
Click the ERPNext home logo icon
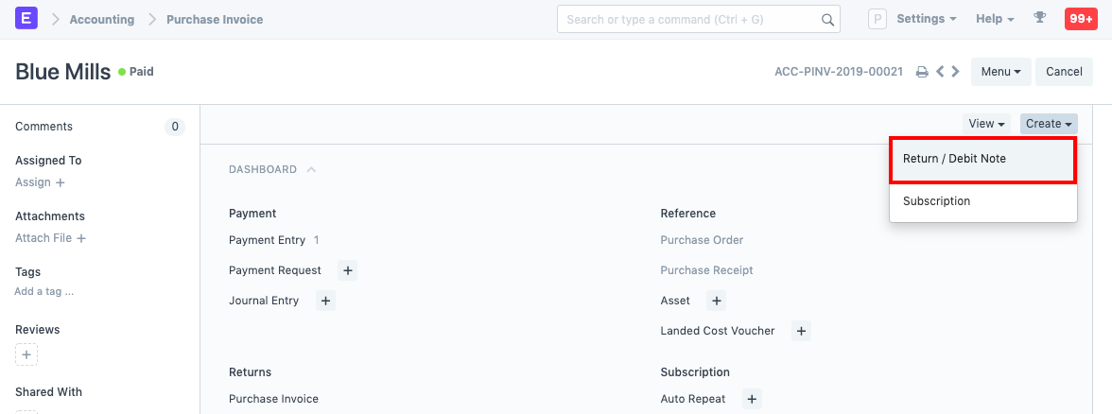(26, 19)
